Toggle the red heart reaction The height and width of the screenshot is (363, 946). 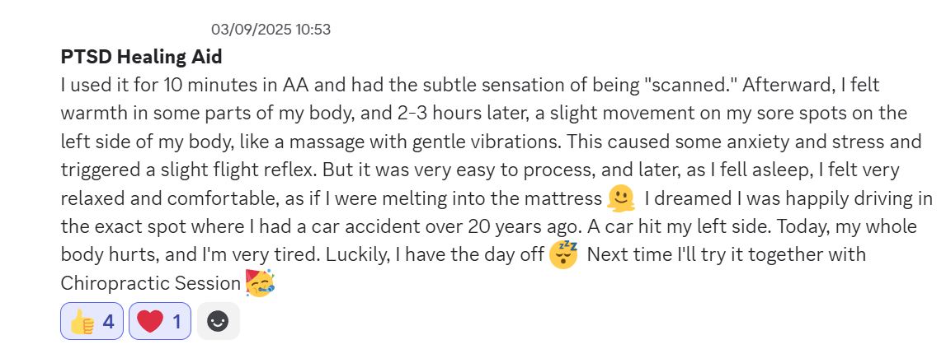point(160,321)
